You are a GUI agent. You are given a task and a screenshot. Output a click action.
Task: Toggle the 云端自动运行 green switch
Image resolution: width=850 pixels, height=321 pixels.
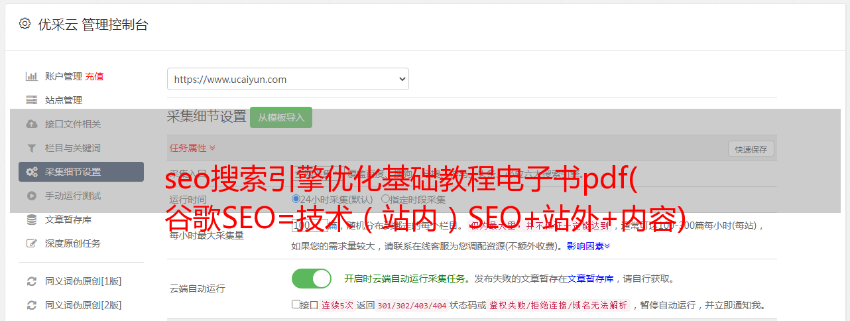(312, 279)
